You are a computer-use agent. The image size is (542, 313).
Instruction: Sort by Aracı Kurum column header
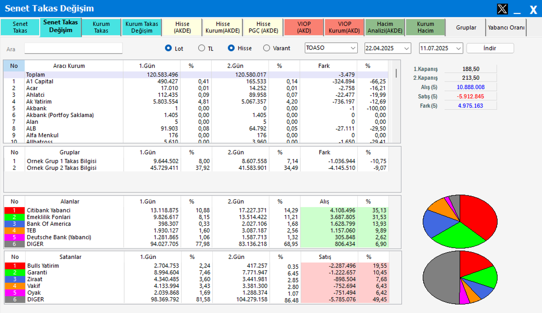coord(69,66)
